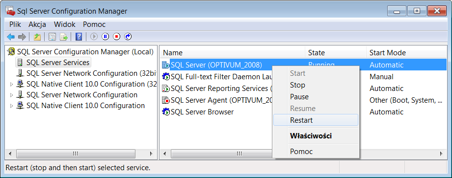Select SQL Server Configuration Manager (Local) root
The width and height of the screenshot is (452, 178).
(x=85, y=52)
